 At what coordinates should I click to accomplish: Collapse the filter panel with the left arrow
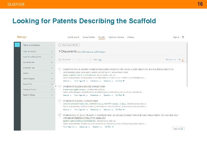56,86
